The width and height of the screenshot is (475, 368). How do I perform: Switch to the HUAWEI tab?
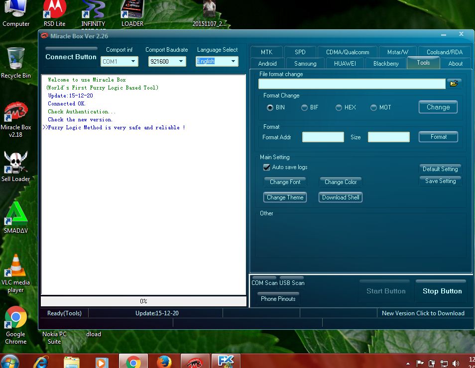345,64
